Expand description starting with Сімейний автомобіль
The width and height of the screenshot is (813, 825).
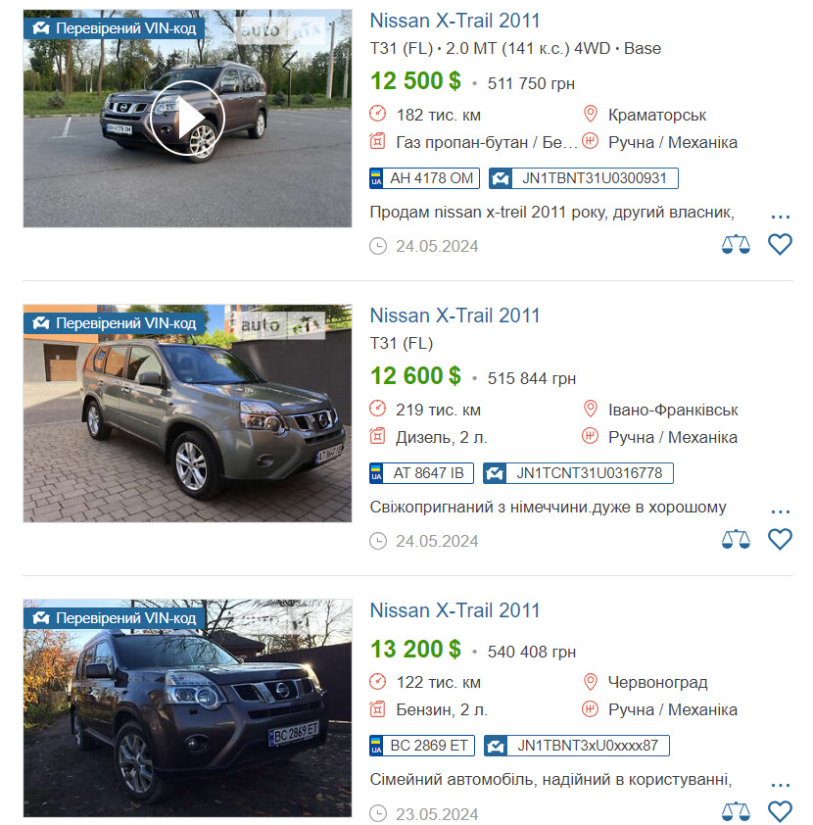click(781, 785)
